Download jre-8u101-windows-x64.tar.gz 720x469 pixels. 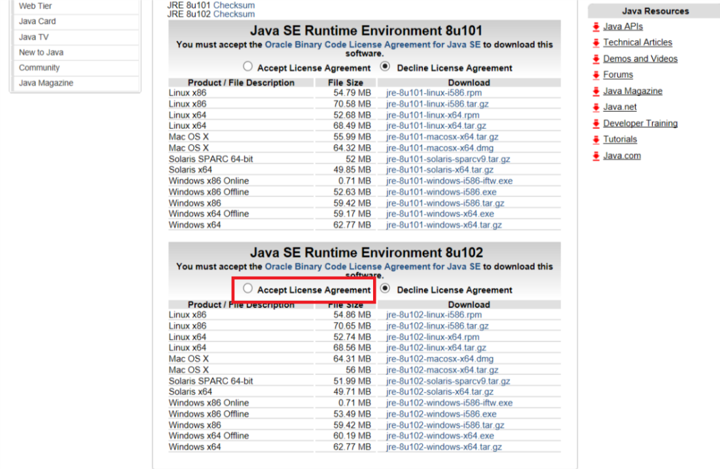[x=444, y=225]
